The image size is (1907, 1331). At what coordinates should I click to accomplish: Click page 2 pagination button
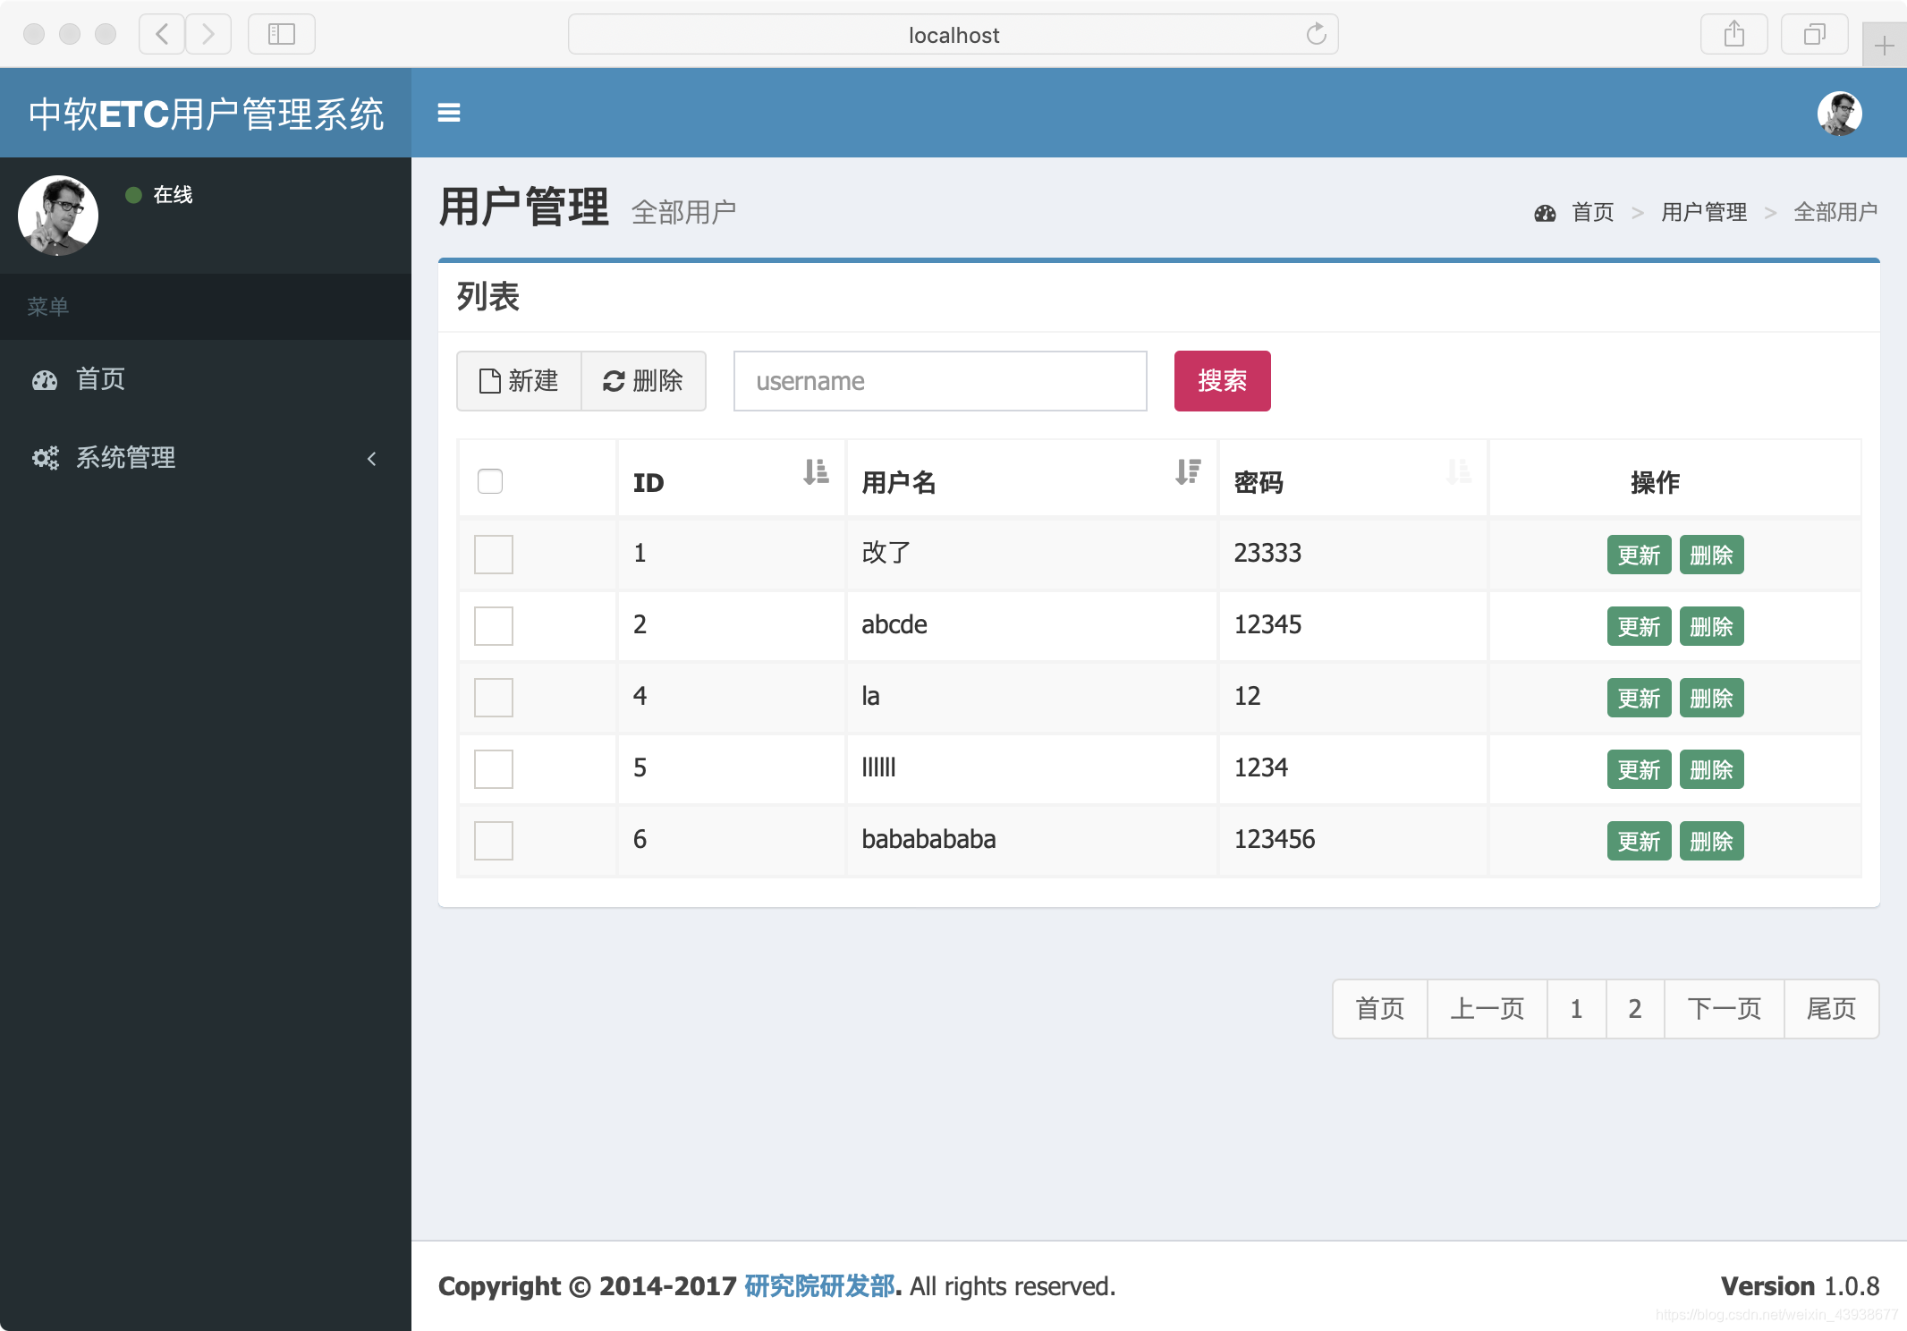(x=1634, y=1008)
